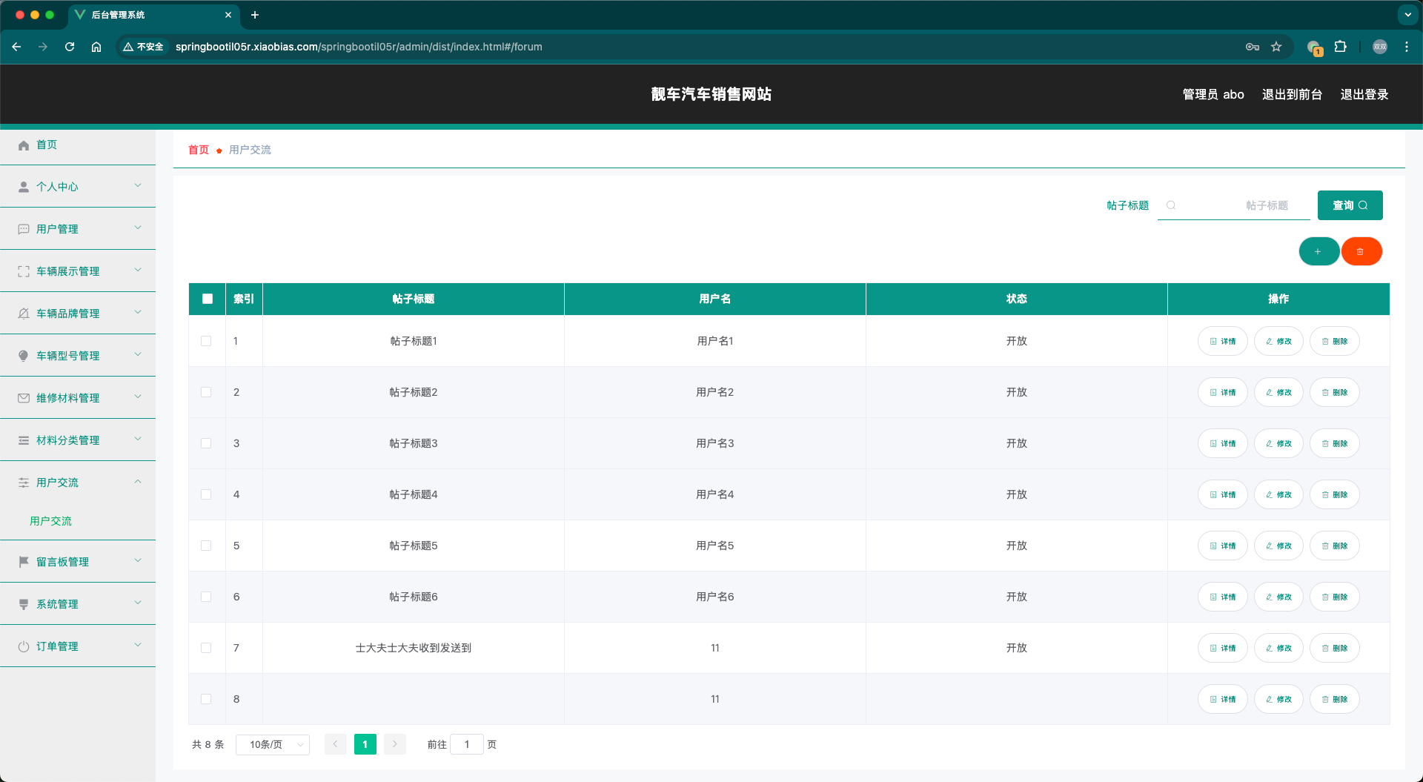Image resolution: width=1423 pixels, height=782 pixels.
Task: Open a new browser tab
Action: 255,15
